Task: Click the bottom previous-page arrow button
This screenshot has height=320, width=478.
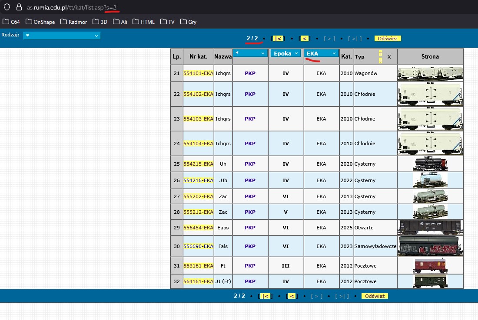Action: click(292, 296)
